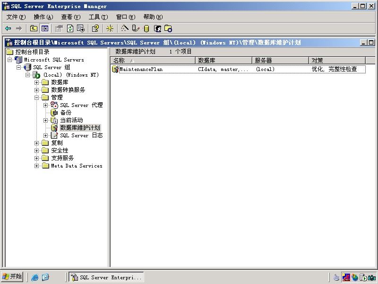Image resolution: width=378 pixels, height=284 pixels.
Task: Click the gray Forward arrow toolbar icon
Action: (19, 28)
